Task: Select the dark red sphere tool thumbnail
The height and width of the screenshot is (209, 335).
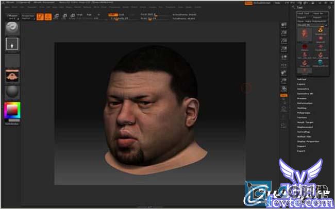Action: point(305,46)
